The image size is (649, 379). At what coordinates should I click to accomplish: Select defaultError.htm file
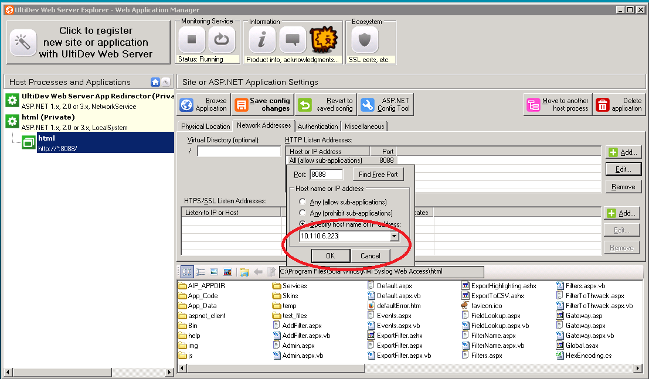(x=394, y=306)
